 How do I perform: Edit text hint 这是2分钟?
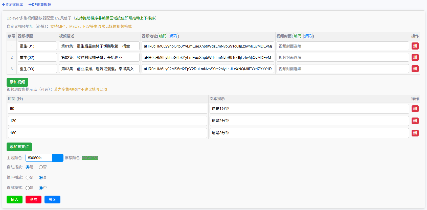(309, 121)
